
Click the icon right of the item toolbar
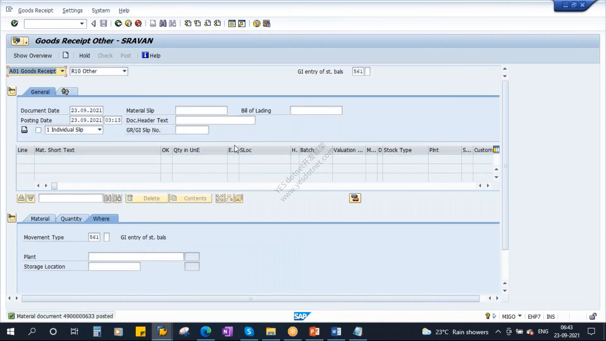(355, 198)
